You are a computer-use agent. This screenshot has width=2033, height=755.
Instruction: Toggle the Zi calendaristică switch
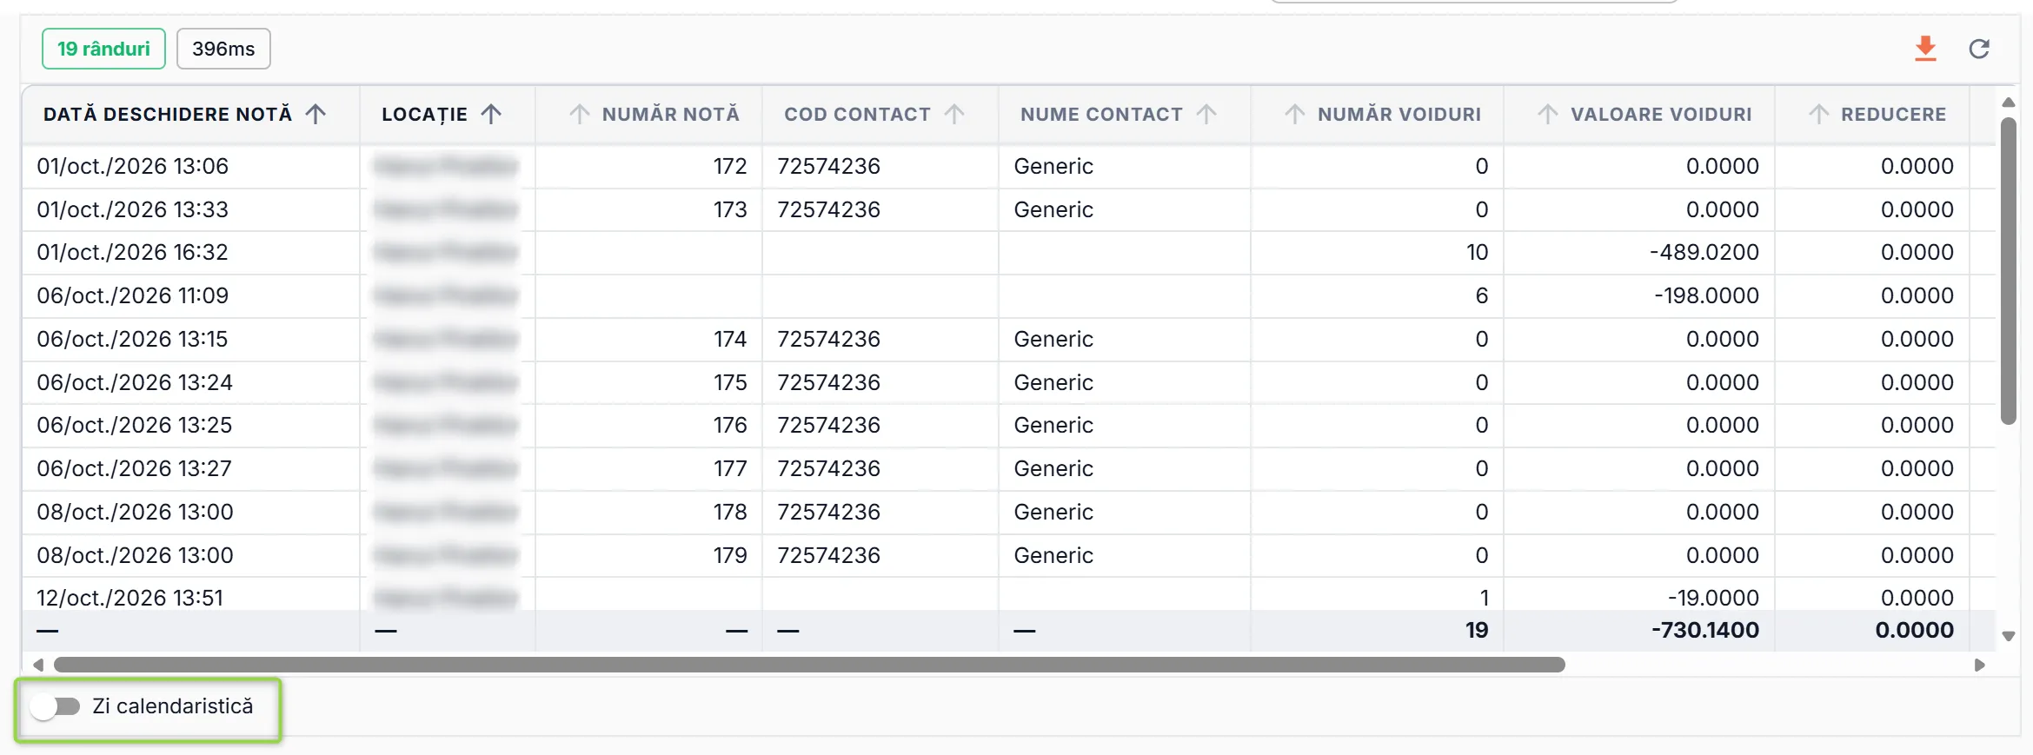pos(55,706)
